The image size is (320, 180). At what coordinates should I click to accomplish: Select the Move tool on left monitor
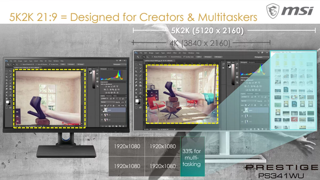pyautogui.click(x=10, y=71)
